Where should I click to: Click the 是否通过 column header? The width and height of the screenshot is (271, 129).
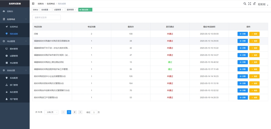pyautogui.click(x=170, y=27)
